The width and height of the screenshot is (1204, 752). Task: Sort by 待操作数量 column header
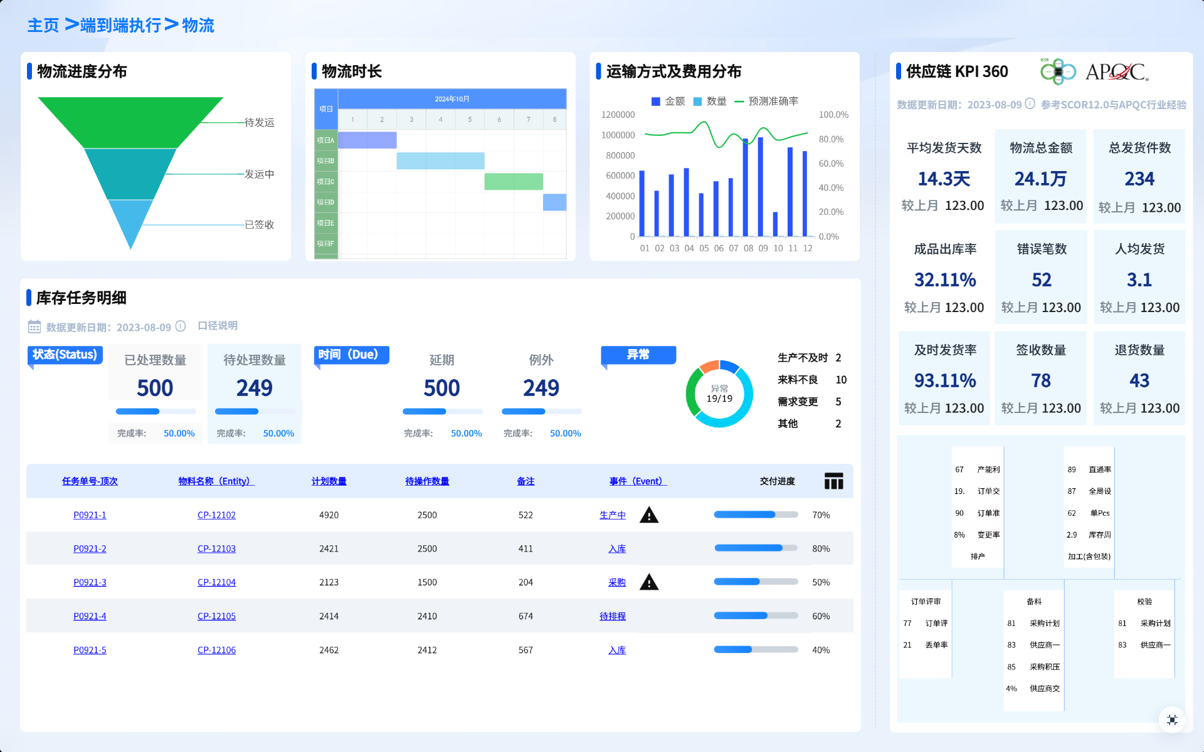coord(427,481)
